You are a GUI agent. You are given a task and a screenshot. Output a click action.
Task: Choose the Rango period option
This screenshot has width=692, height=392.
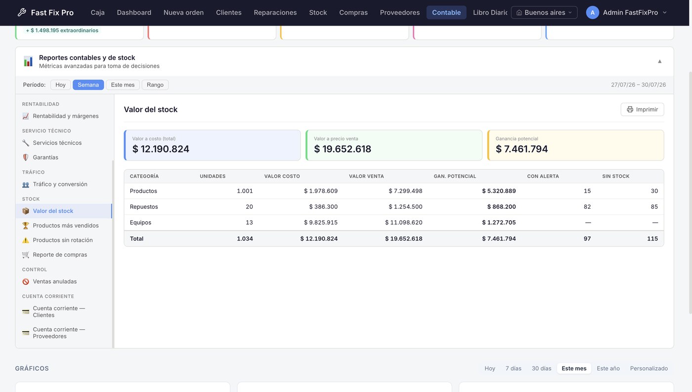pos(155,85)
